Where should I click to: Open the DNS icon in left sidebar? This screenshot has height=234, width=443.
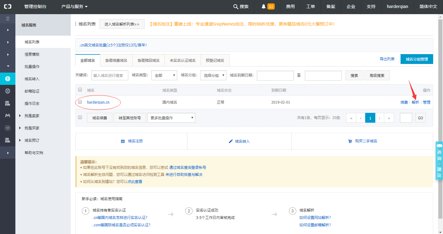pos(8,91)
